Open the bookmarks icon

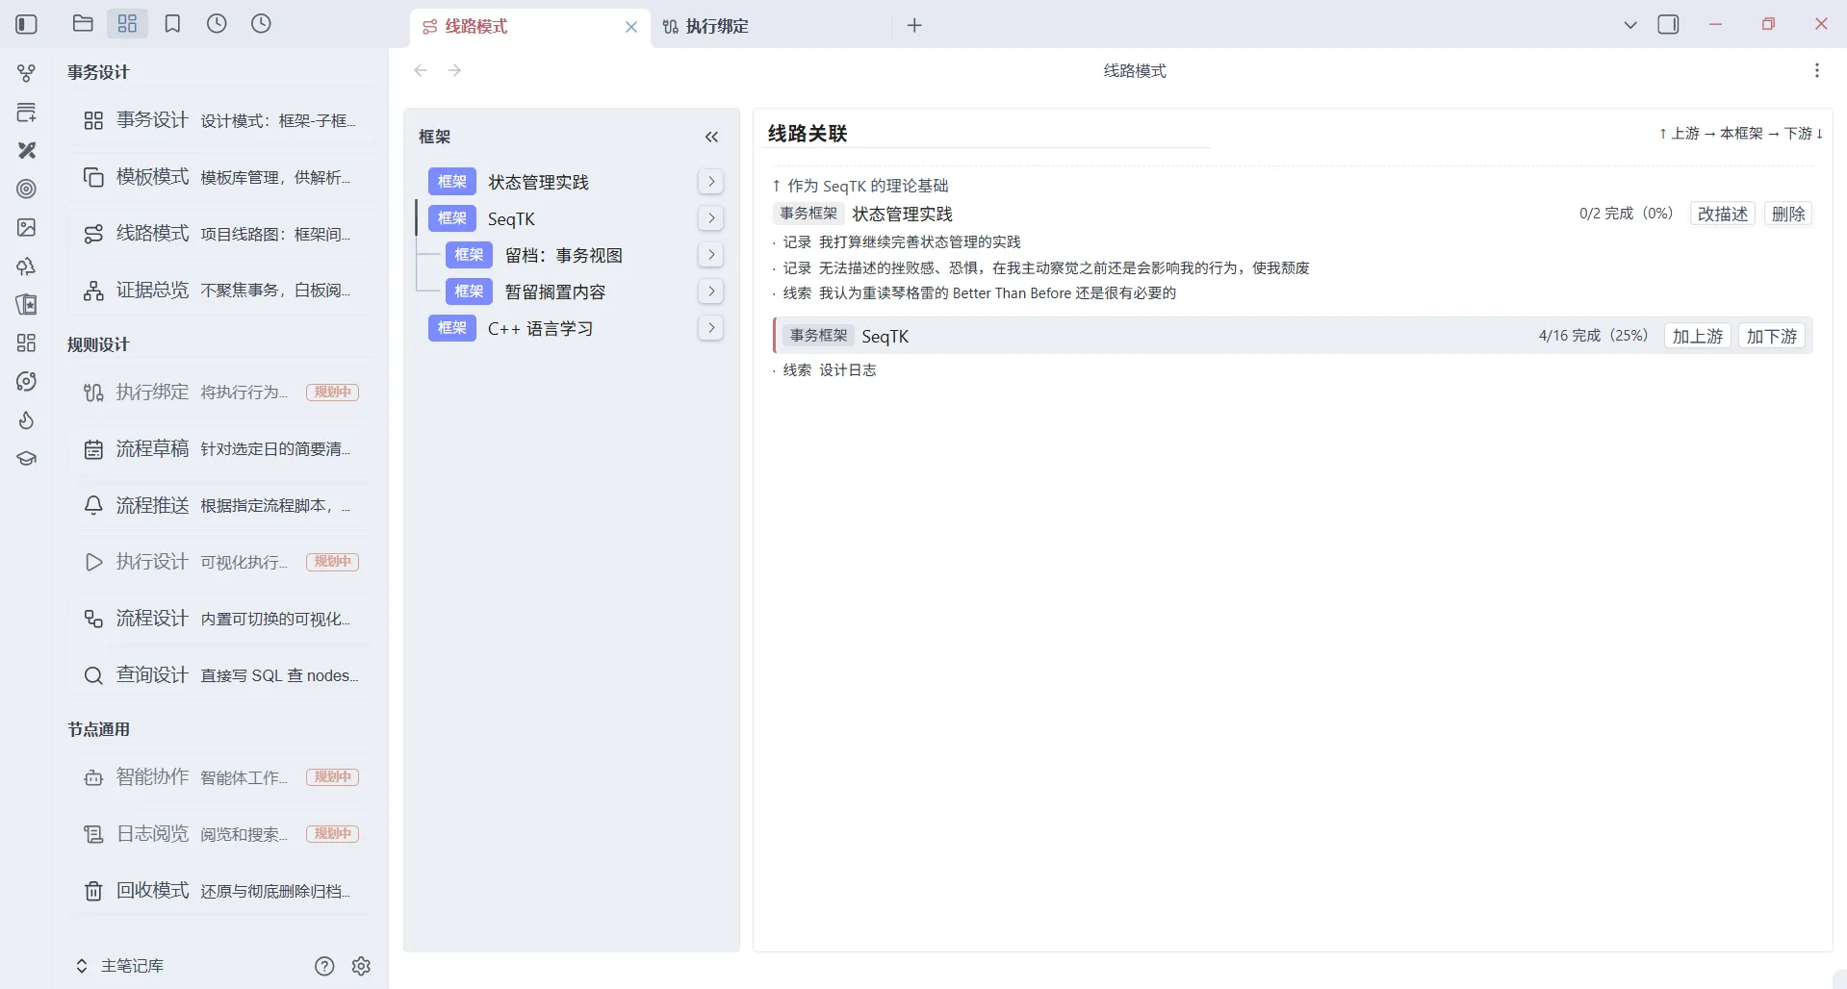[x=172, y=24]
